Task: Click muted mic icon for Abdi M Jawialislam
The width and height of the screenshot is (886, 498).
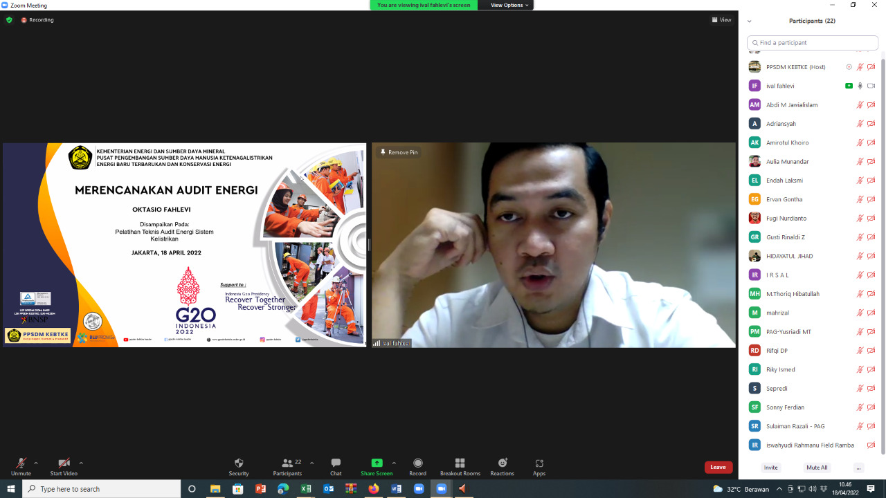Action: [x=860, y=105]
